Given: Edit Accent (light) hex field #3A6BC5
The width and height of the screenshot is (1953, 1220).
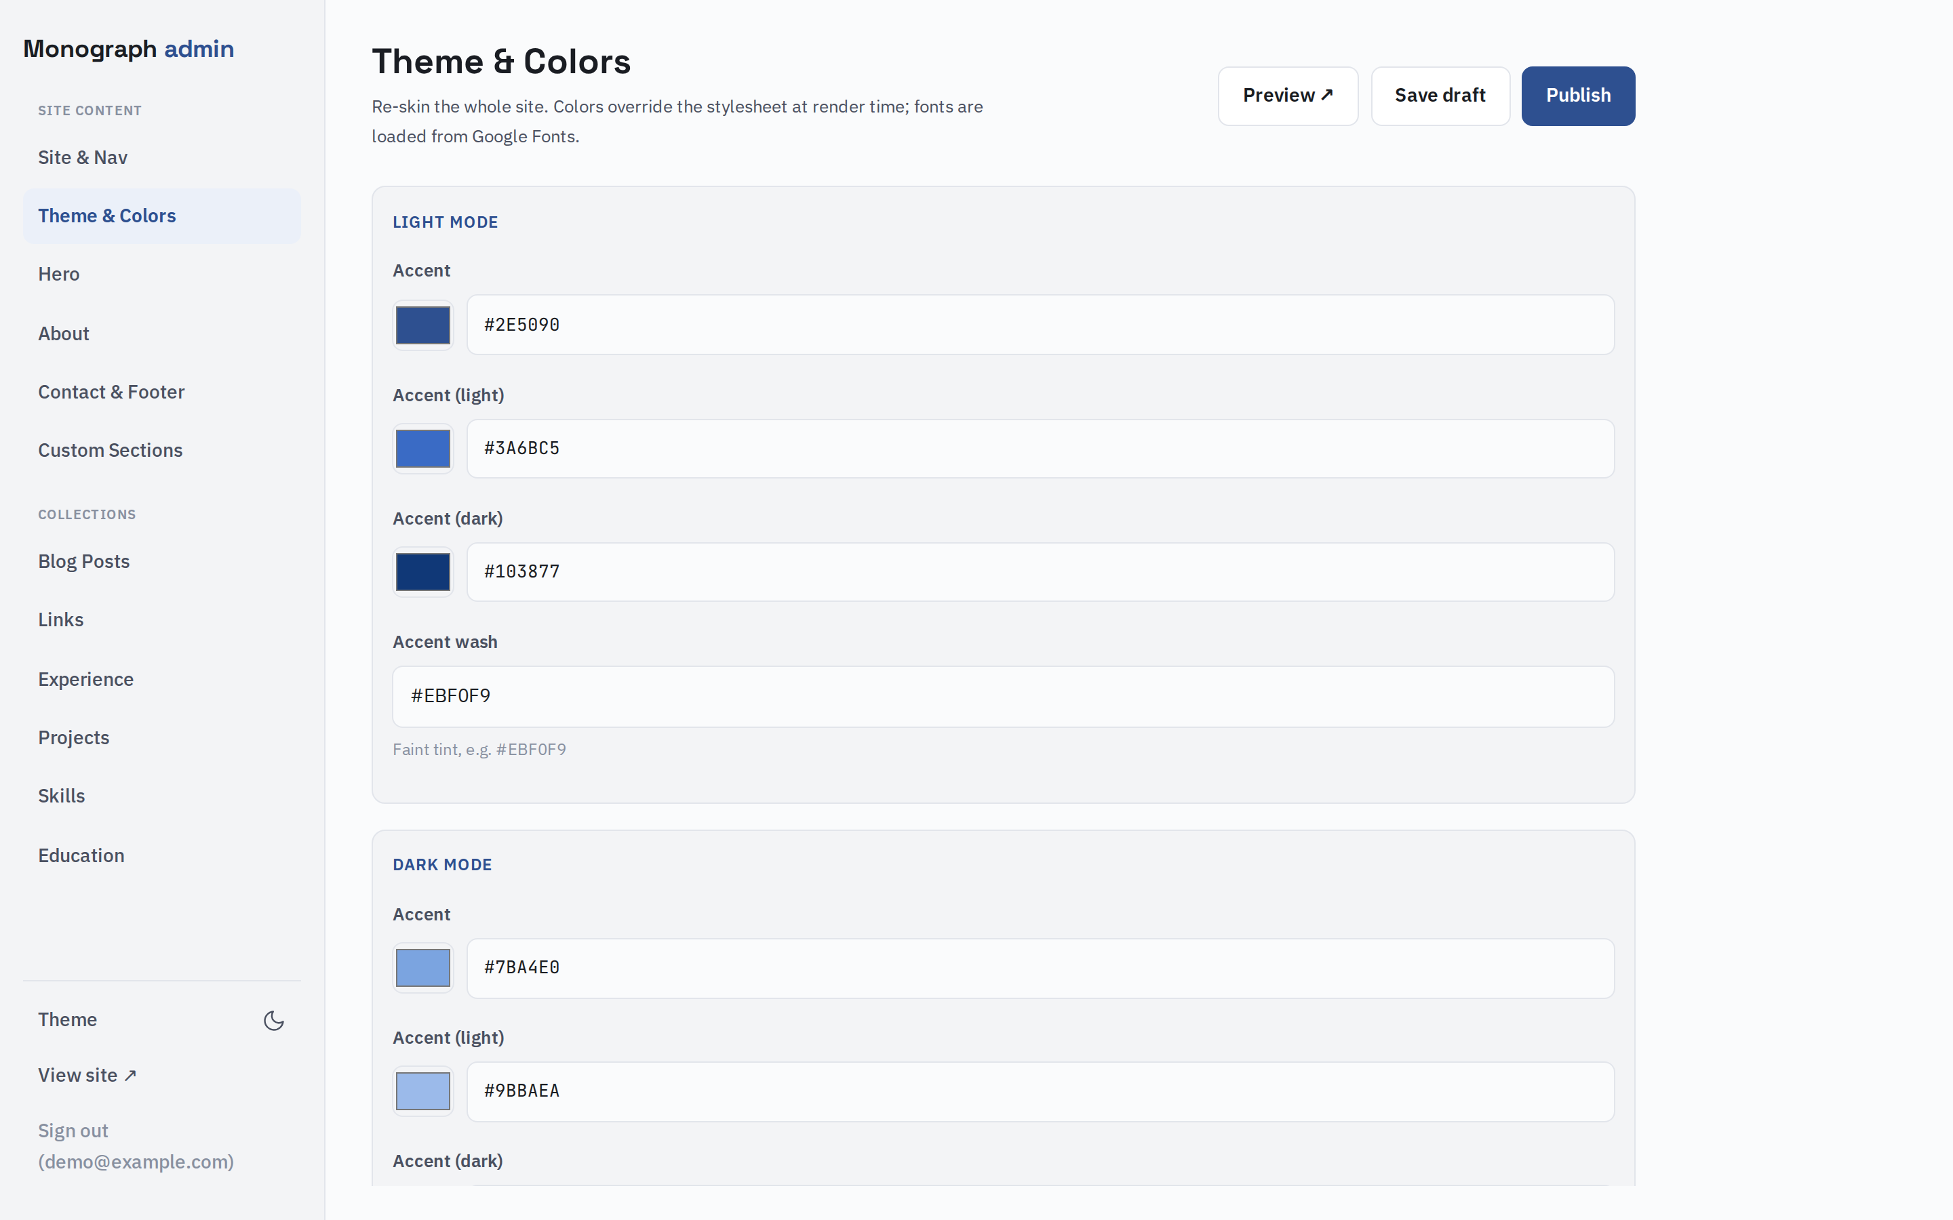Looking at the screenshot, I should [x=1040, y=449].
